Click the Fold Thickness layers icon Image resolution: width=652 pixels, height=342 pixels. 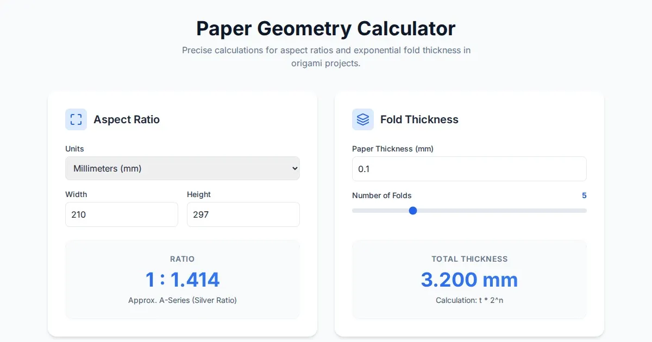pos(363,119)
